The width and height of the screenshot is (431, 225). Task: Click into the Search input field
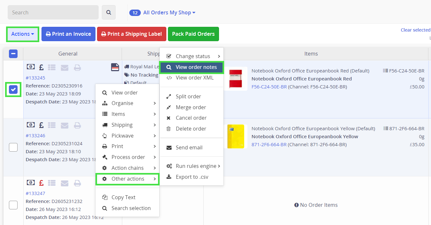(53, 12)
